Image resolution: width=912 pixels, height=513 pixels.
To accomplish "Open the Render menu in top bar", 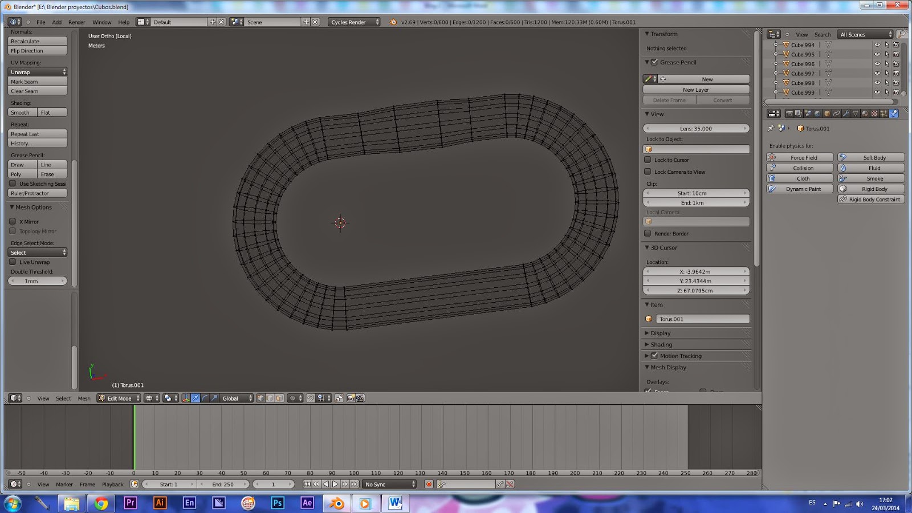I will point(76,22).
